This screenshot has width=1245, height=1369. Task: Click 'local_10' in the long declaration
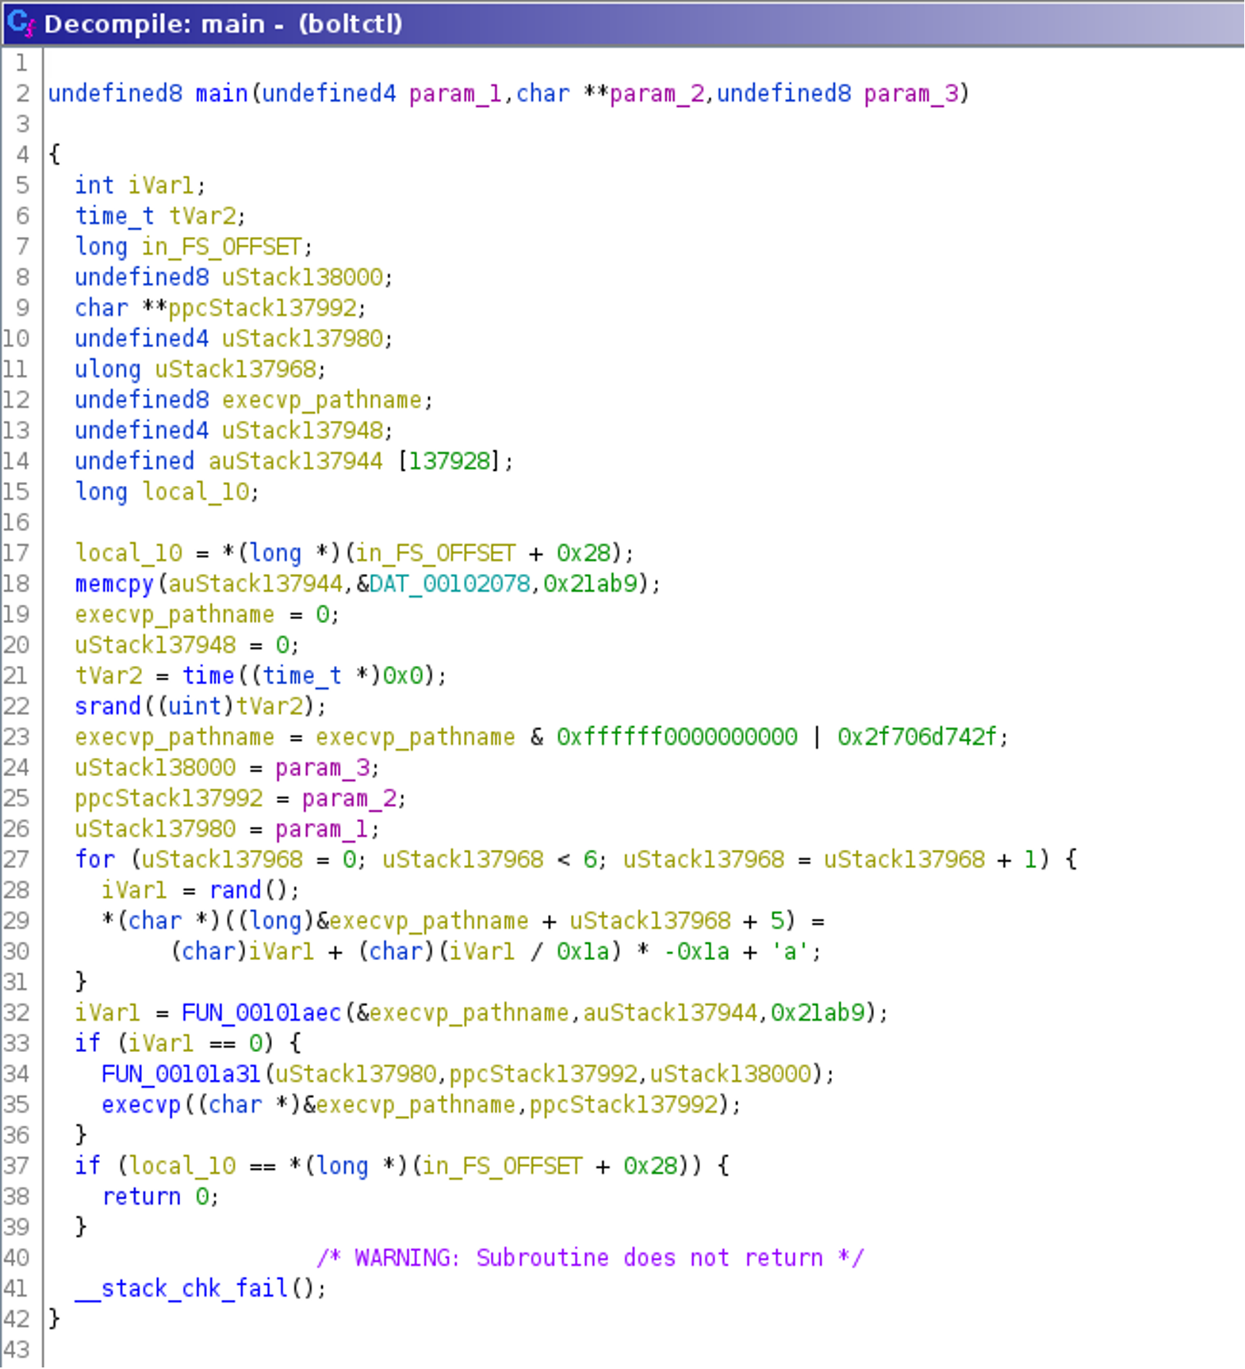pos(196,492)
